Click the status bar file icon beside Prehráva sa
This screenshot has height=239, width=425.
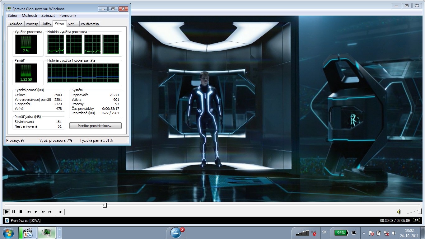point(7,220)
